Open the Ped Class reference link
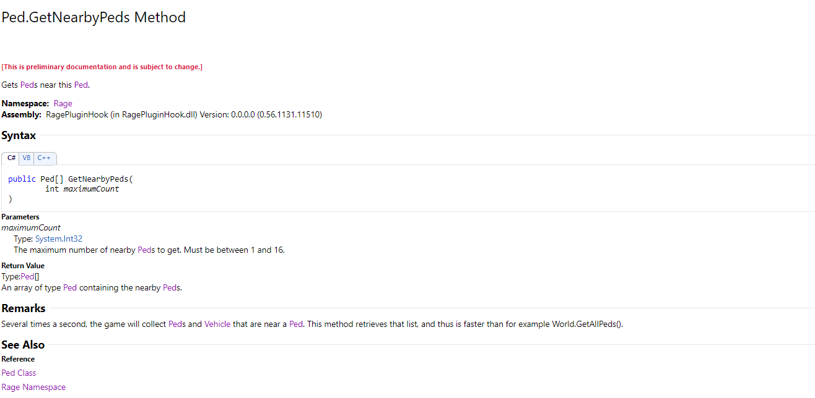 click(x=19, y=373)
